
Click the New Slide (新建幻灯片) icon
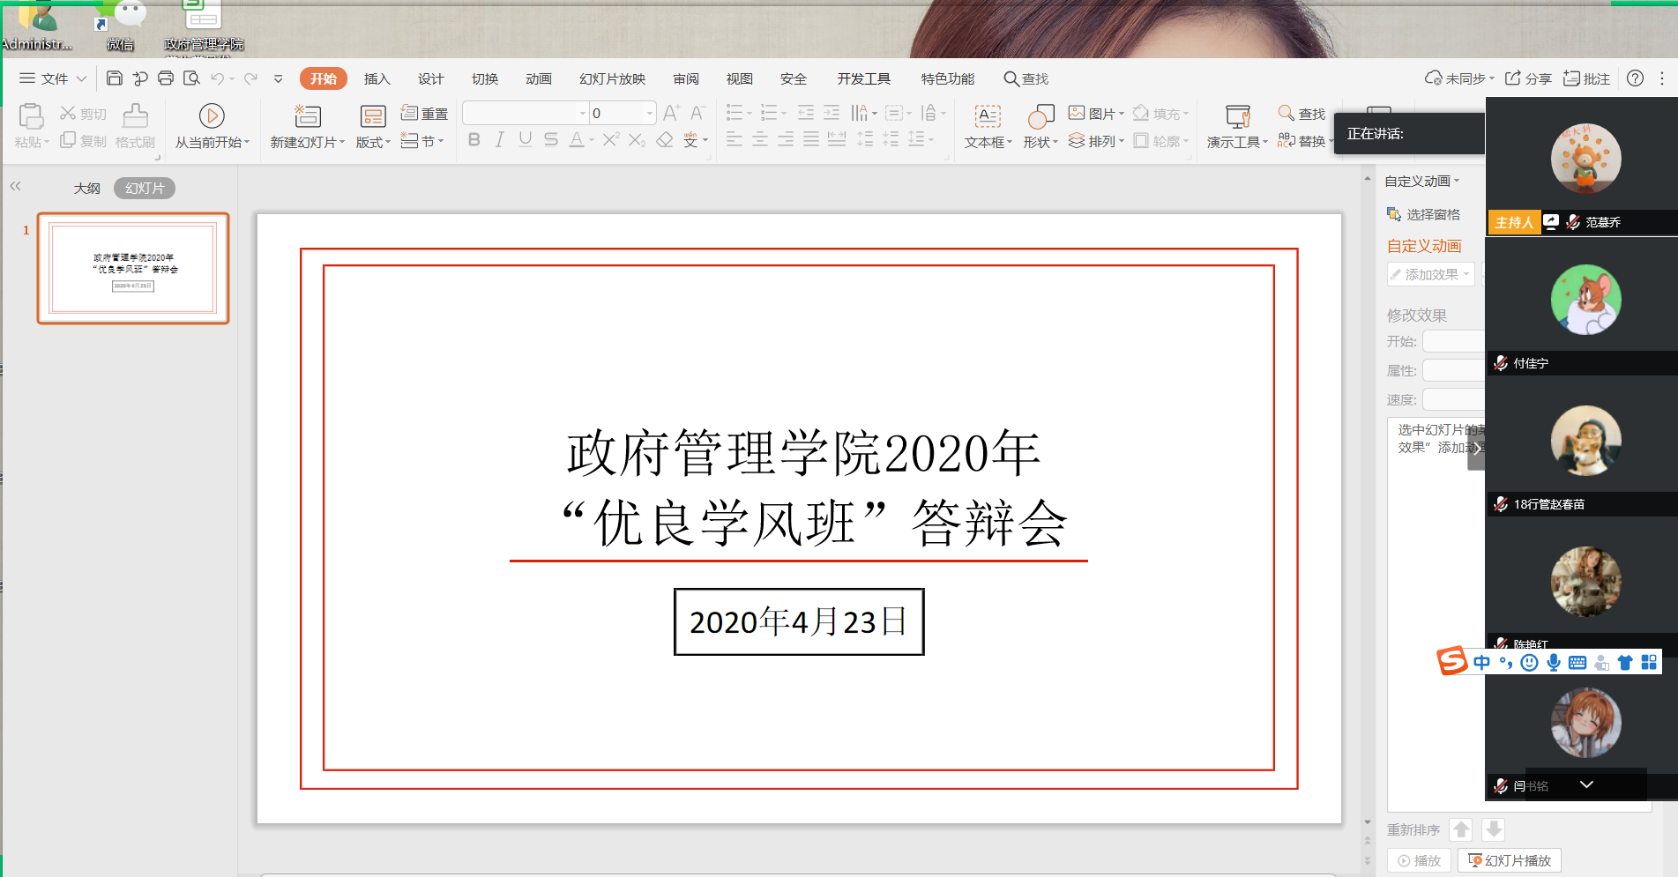point(307,115)
